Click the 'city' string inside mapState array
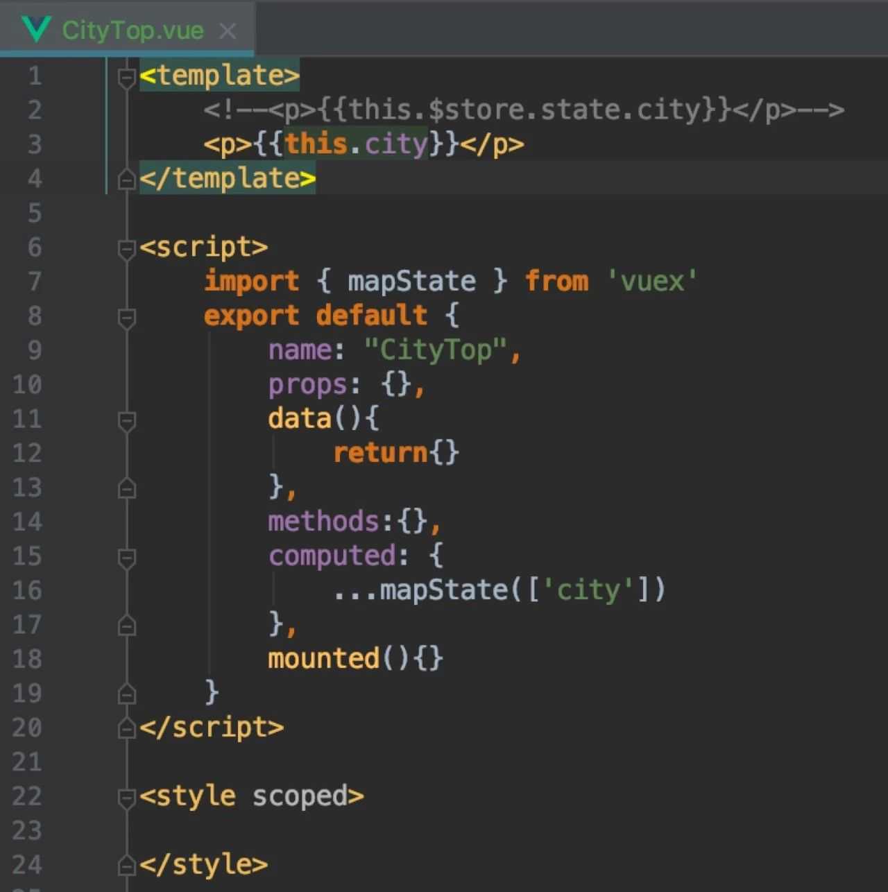The image size is (888, 892). [x=588, y=590]
